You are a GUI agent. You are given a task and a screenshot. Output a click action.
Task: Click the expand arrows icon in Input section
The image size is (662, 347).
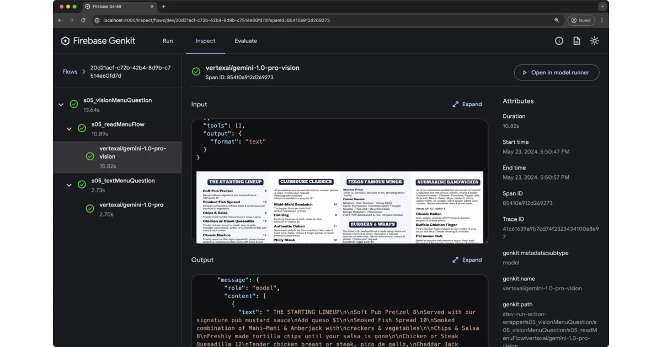click(x=456, y=104)
